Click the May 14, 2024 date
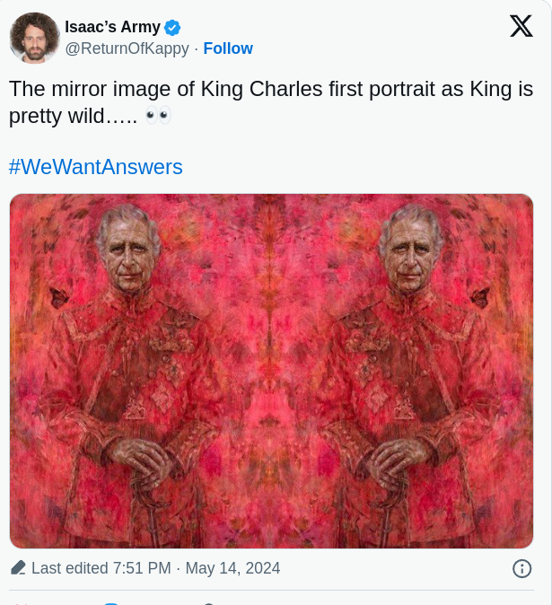552x605 pixels. 232,568
